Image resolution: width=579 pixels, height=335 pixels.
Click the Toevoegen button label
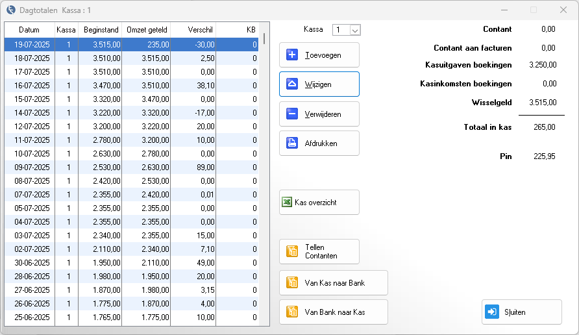point(323,55)
